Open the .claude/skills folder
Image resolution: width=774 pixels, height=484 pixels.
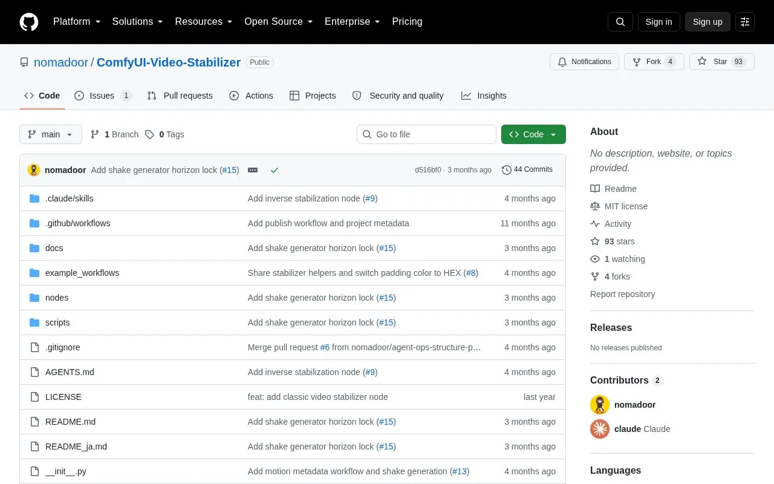[69, 198]
